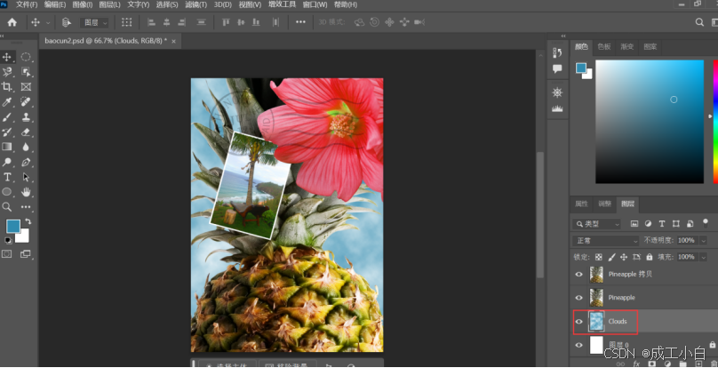Screen dimensions: 718x368
Task: Open the search magnifier at top right
Action: 699,22
